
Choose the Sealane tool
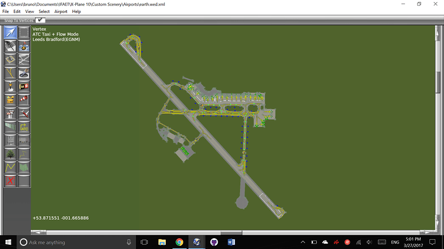pos(24,46)
